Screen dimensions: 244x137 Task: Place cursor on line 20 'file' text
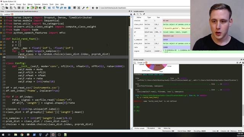[x=21, y=57]
